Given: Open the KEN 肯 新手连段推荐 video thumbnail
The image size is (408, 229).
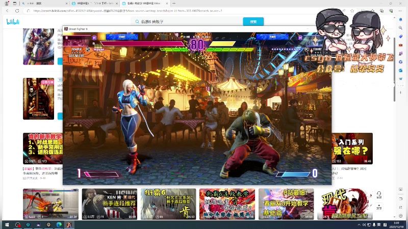Looking at the screenshot, I should [x=110, y=204].
